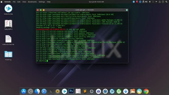Open Tally ERP 9 book icon in dock
This screenshot has width=169, height=95.
tap(78, 91)
